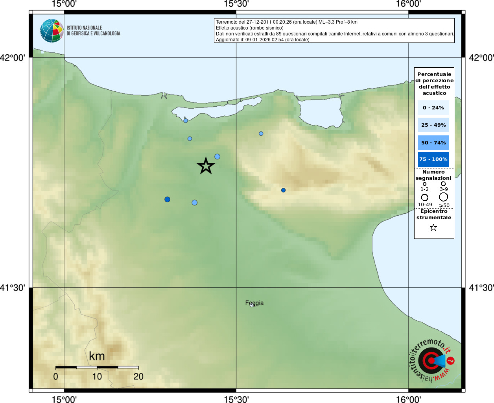494x403 pixels.
Task: Click the Istituto Nazionale di Geofisica text
Action: click(93, 31)
